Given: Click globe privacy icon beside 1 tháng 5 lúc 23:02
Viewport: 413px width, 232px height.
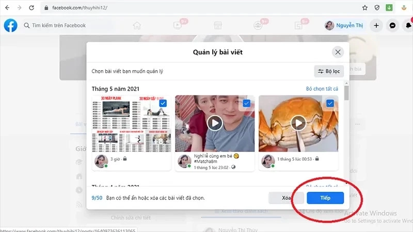Looking at the screenshot, I should (233, 167).
